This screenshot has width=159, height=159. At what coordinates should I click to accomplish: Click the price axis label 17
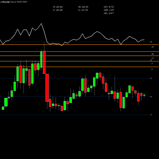[x=151, y=115]
